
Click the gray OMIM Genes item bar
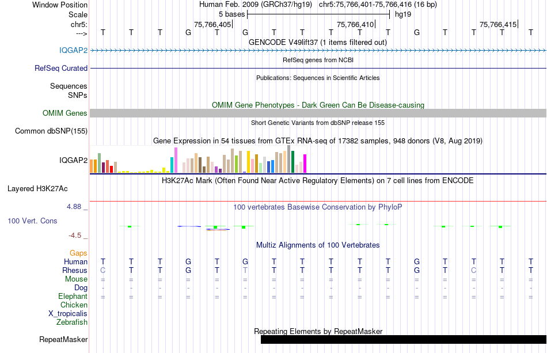click(318, 113)
